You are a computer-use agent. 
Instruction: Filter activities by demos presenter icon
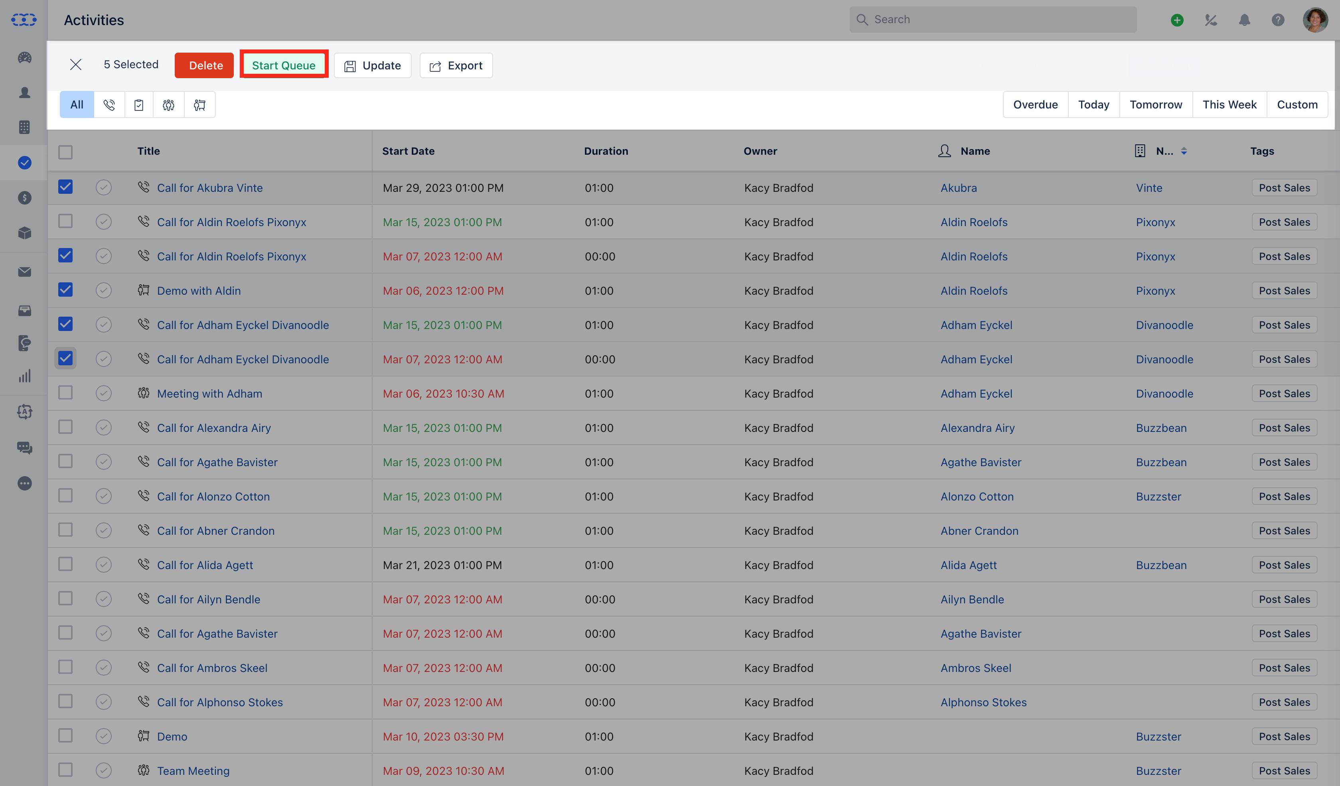click(199, 105)
